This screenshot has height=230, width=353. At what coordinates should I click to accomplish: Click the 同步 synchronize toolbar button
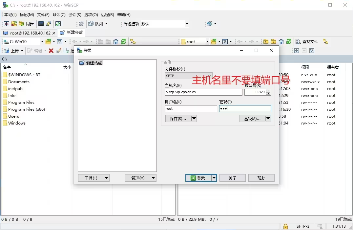click(x=27, y=24)
